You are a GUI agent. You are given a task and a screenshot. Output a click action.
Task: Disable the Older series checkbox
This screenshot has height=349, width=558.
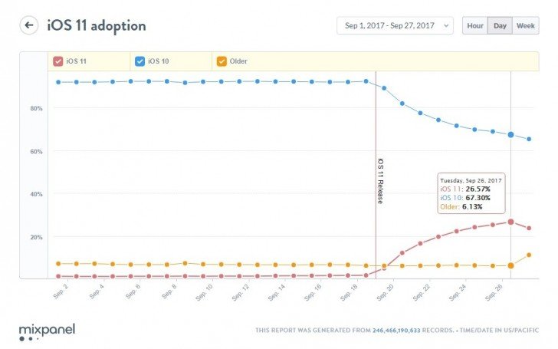(x=222, y=61)
